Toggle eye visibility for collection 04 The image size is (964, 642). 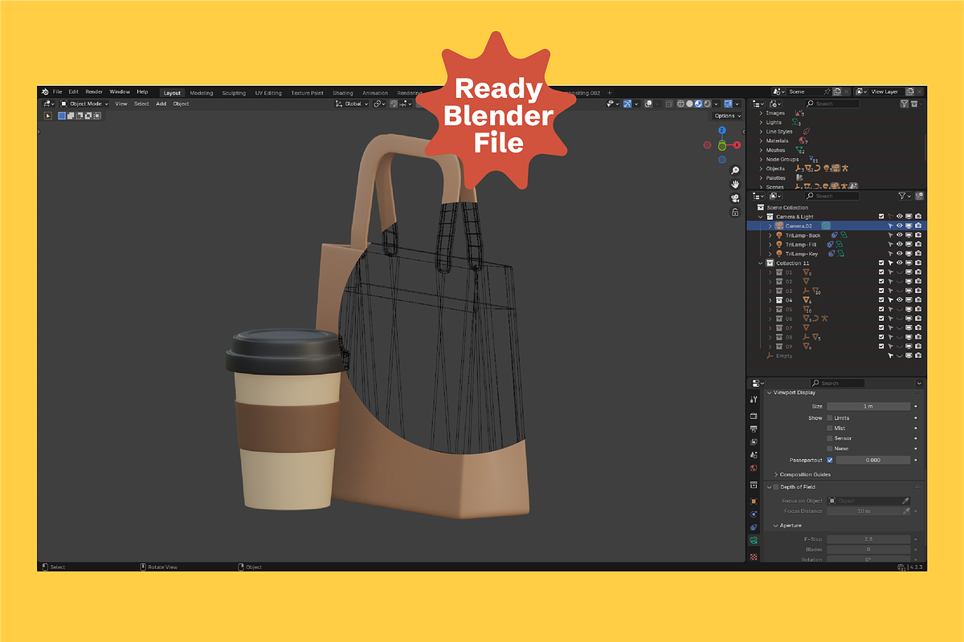click(900, 300)
